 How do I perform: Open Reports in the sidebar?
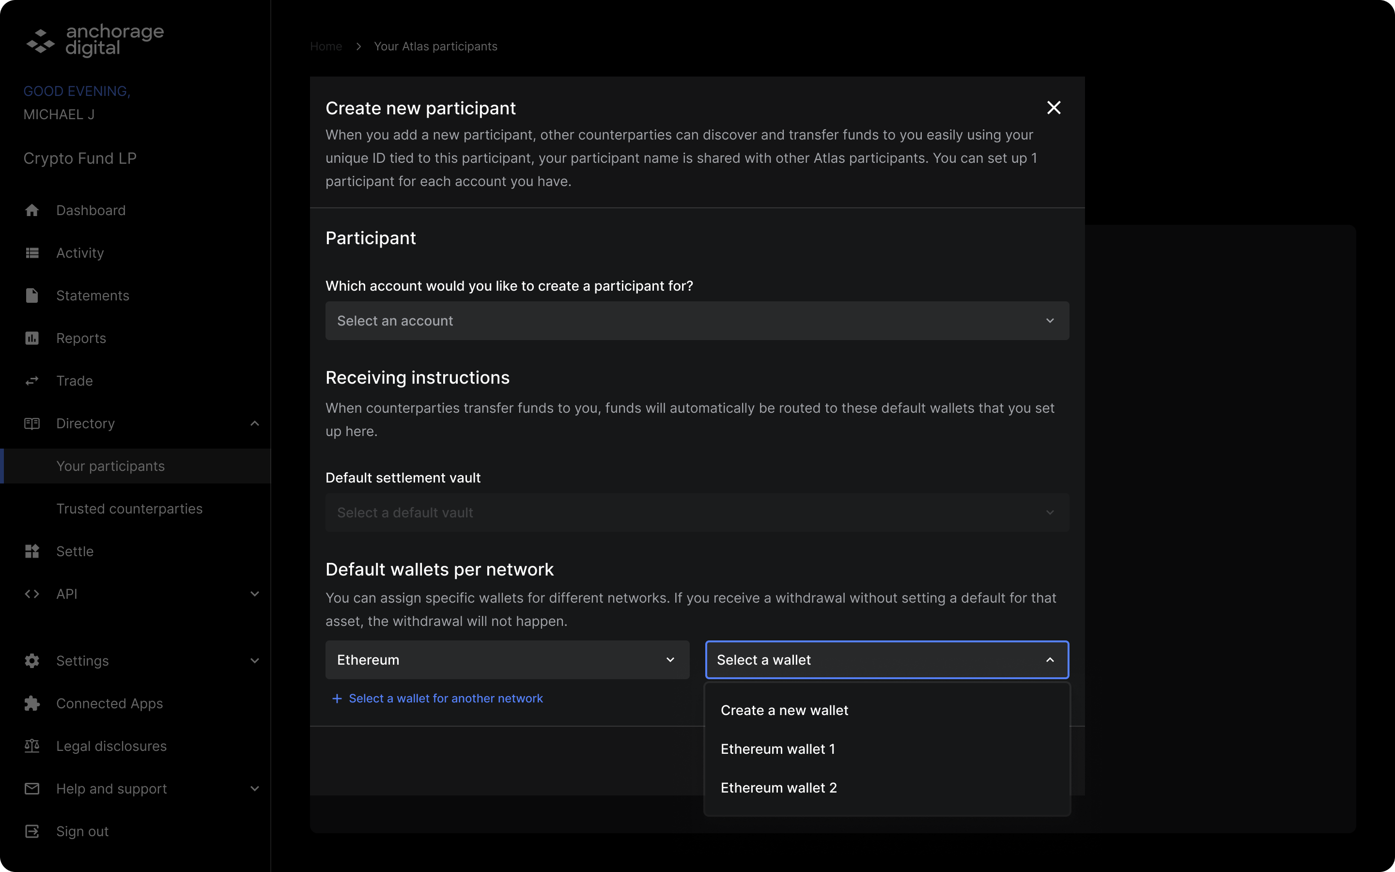pos(81,339)
